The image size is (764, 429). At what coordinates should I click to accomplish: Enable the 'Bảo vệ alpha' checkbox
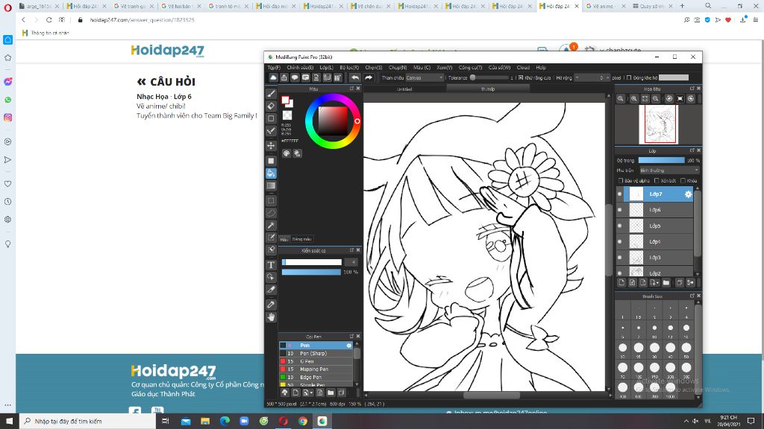tap(621, 180)
